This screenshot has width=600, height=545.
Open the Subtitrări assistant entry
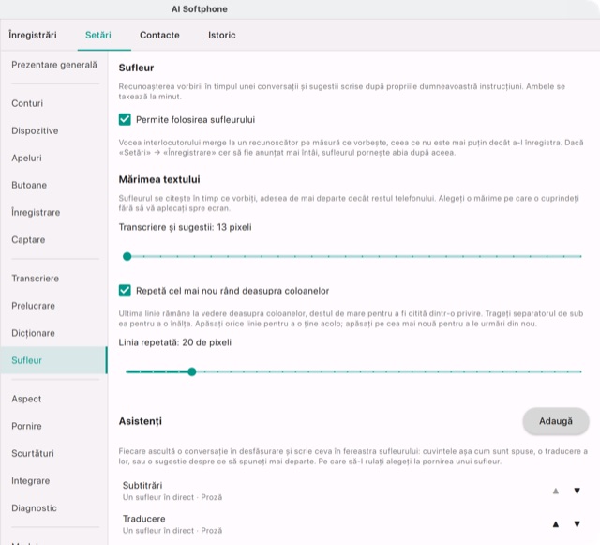333,491
